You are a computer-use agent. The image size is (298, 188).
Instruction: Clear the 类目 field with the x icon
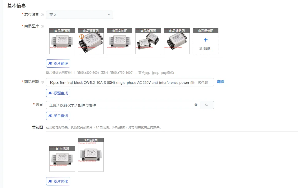[x=196, y=105]
